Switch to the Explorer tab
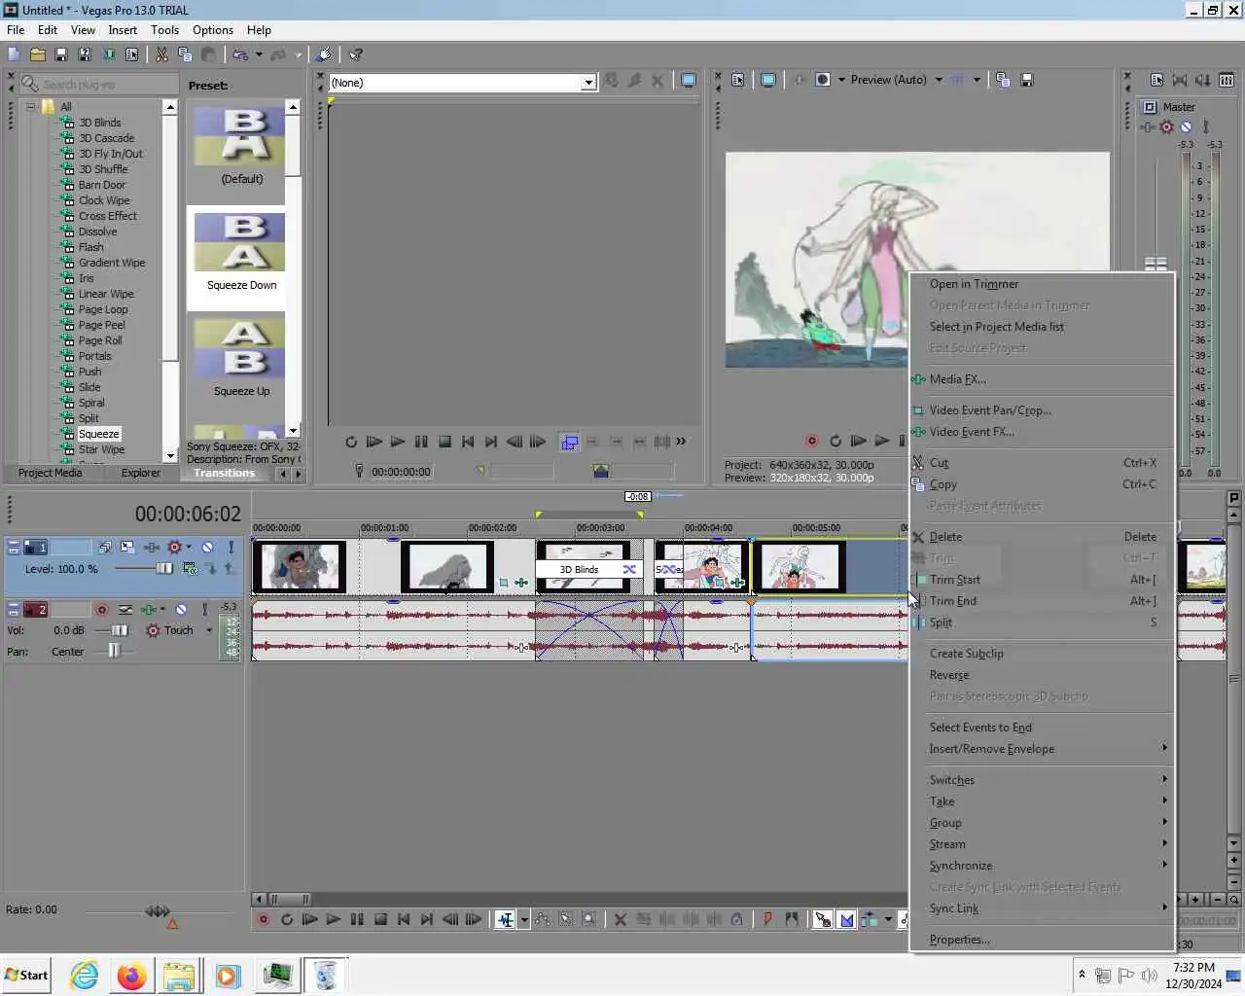The height and width of the screenshot is (996, 1245). coord(140,473)
